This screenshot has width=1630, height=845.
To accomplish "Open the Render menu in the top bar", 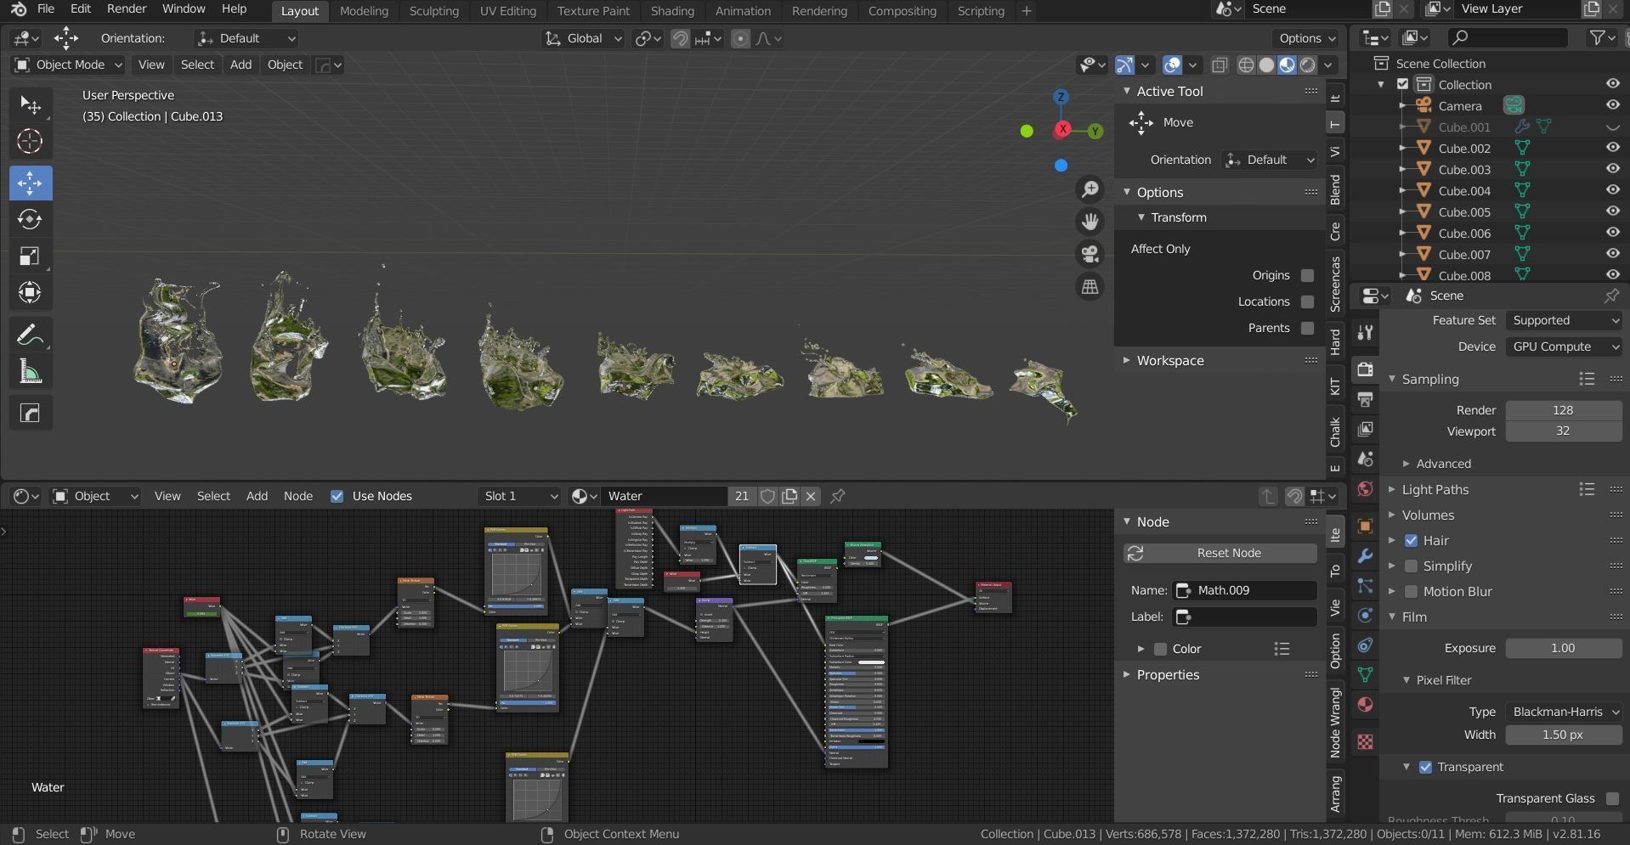I will tap(126, 9).
